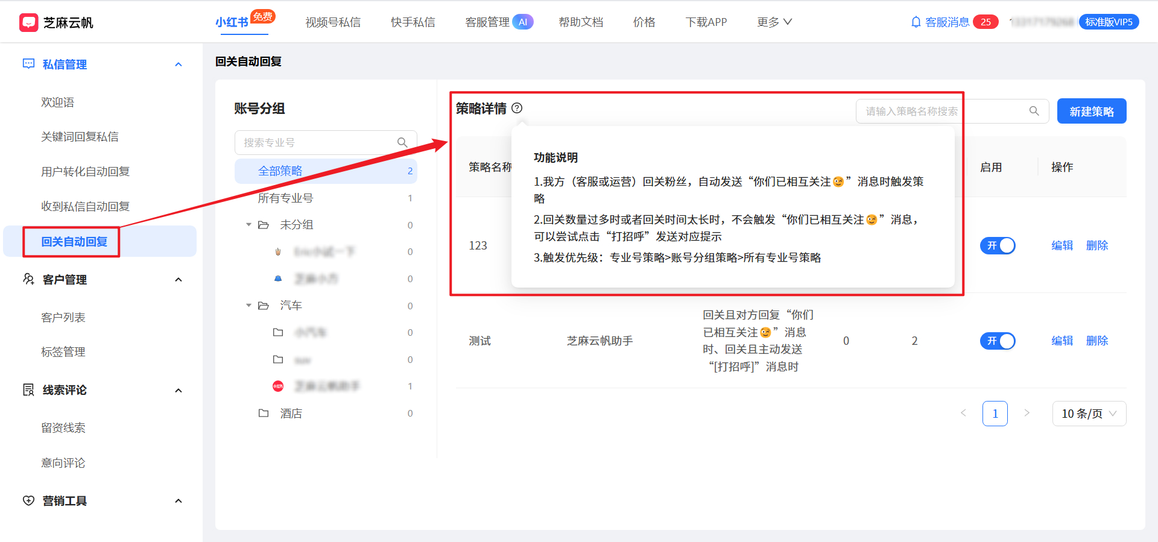Click the 未分组 folder icon
Screen dimensions: 1158x542
tap(264, 225)
